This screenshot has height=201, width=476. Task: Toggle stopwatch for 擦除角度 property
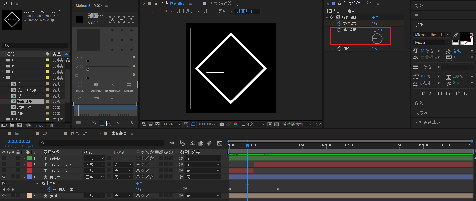click(x=339, y=30)
